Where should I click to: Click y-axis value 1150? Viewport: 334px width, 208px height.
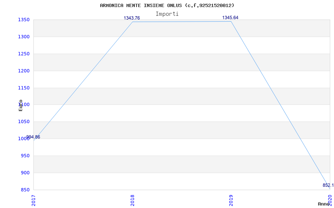[23, 88]
